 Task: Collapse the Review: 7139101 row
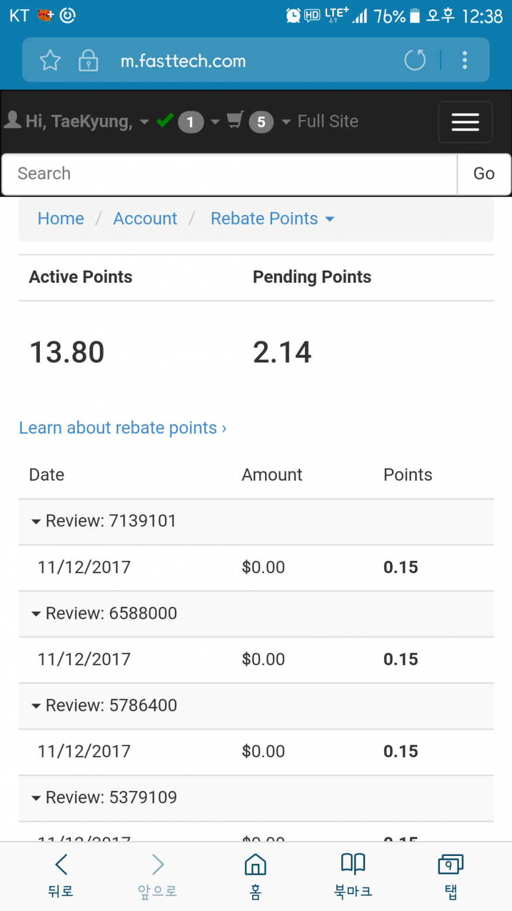click(x=36, y=521)
